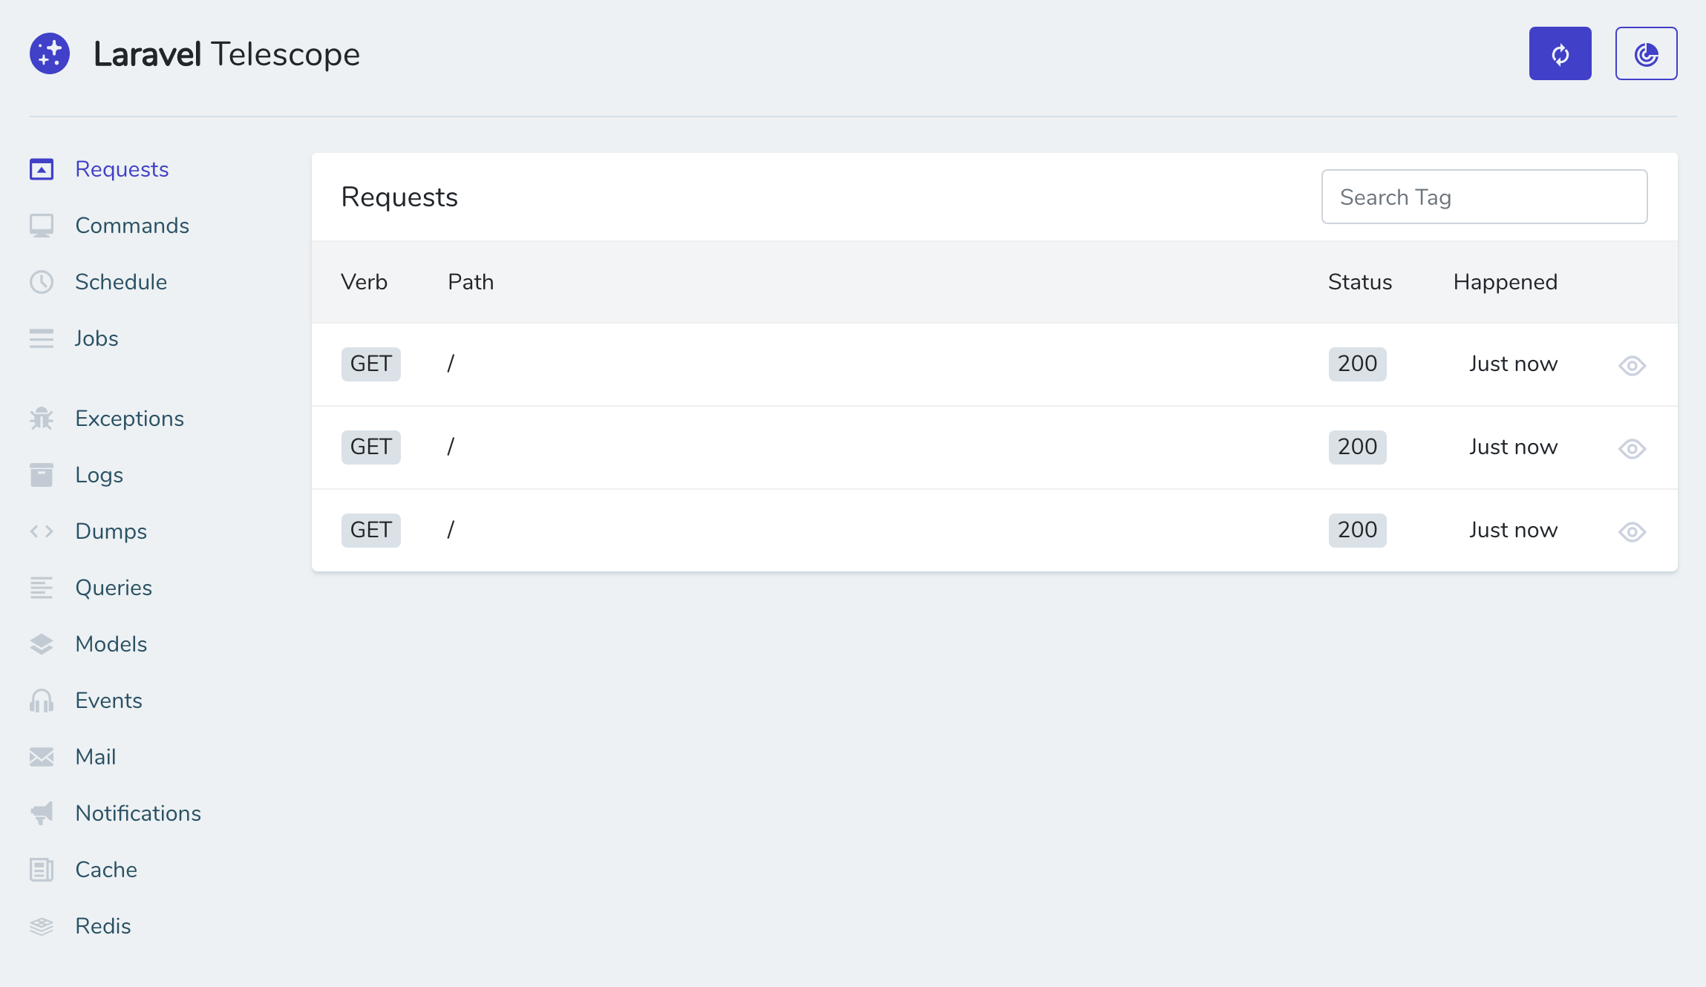
Task: Select the Notifications menu item
Action: 137,813
